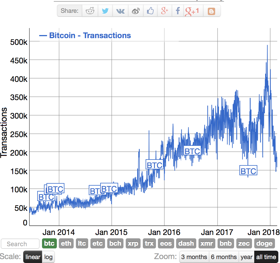Image resolution: width=280 pixels, height=263 pixels.
Task: Click the "250k" y-axis label
Action: [x=19, y=135]
